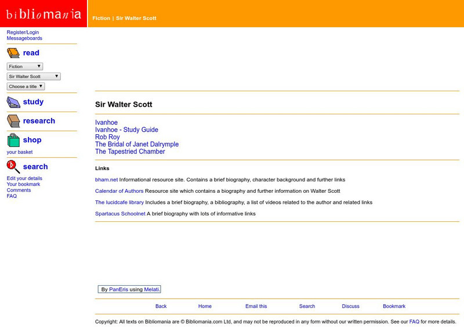Click the purple book icon beside study
Viewport: 464px width, 327px height.
tap(13, 102)
